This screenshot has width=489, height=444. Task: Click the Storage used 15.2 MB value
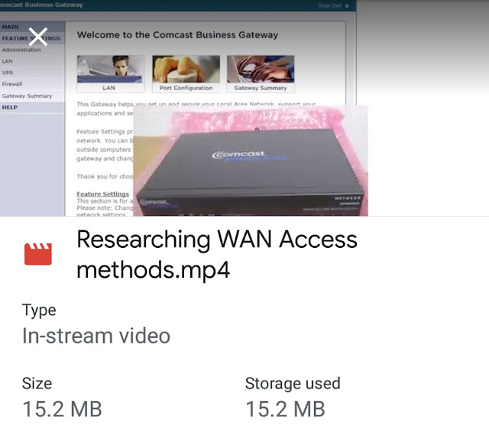(x=285, y=409)
